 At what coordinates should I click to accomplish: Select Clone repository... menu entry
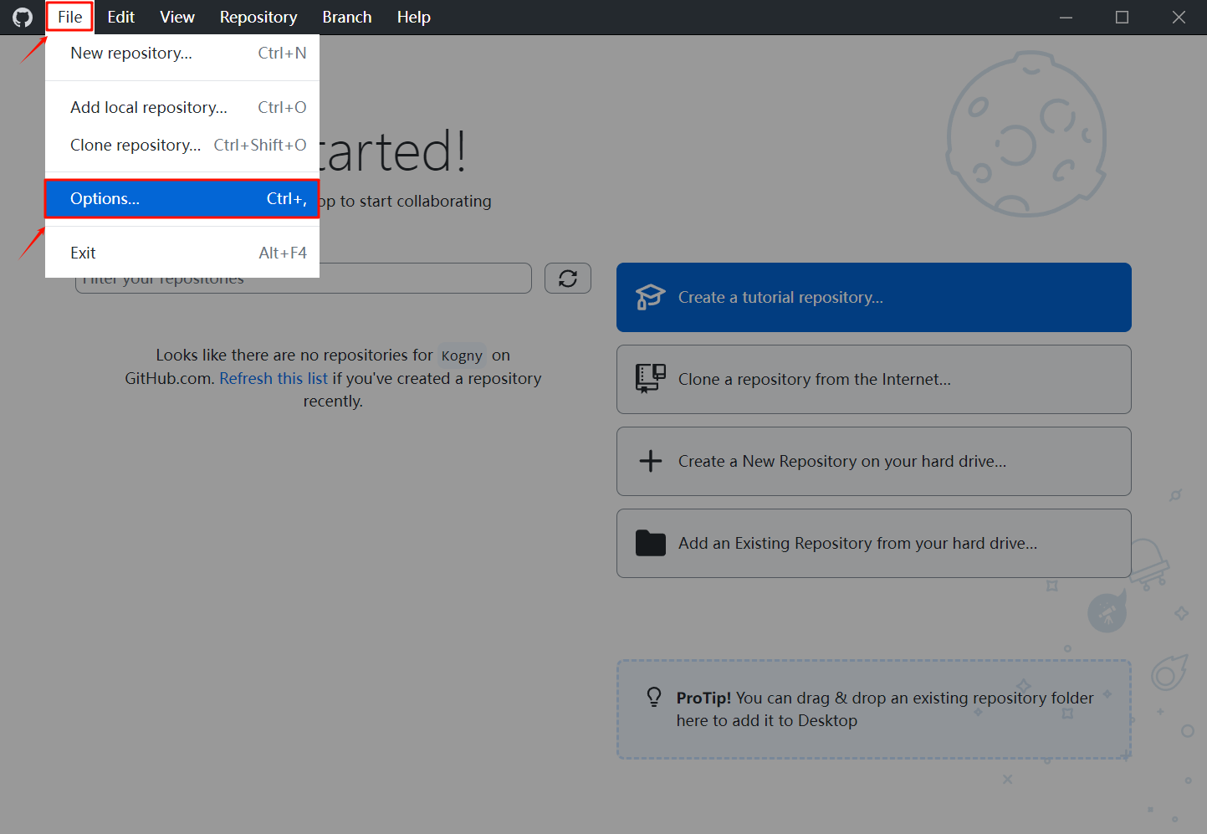(182, 145)
